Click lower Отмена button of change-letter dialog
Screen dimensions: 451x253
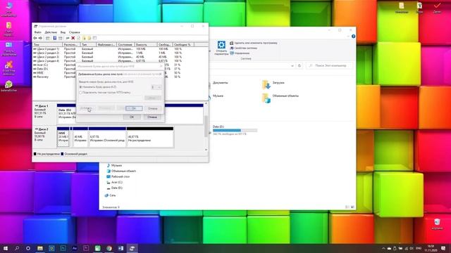[152, 117]
